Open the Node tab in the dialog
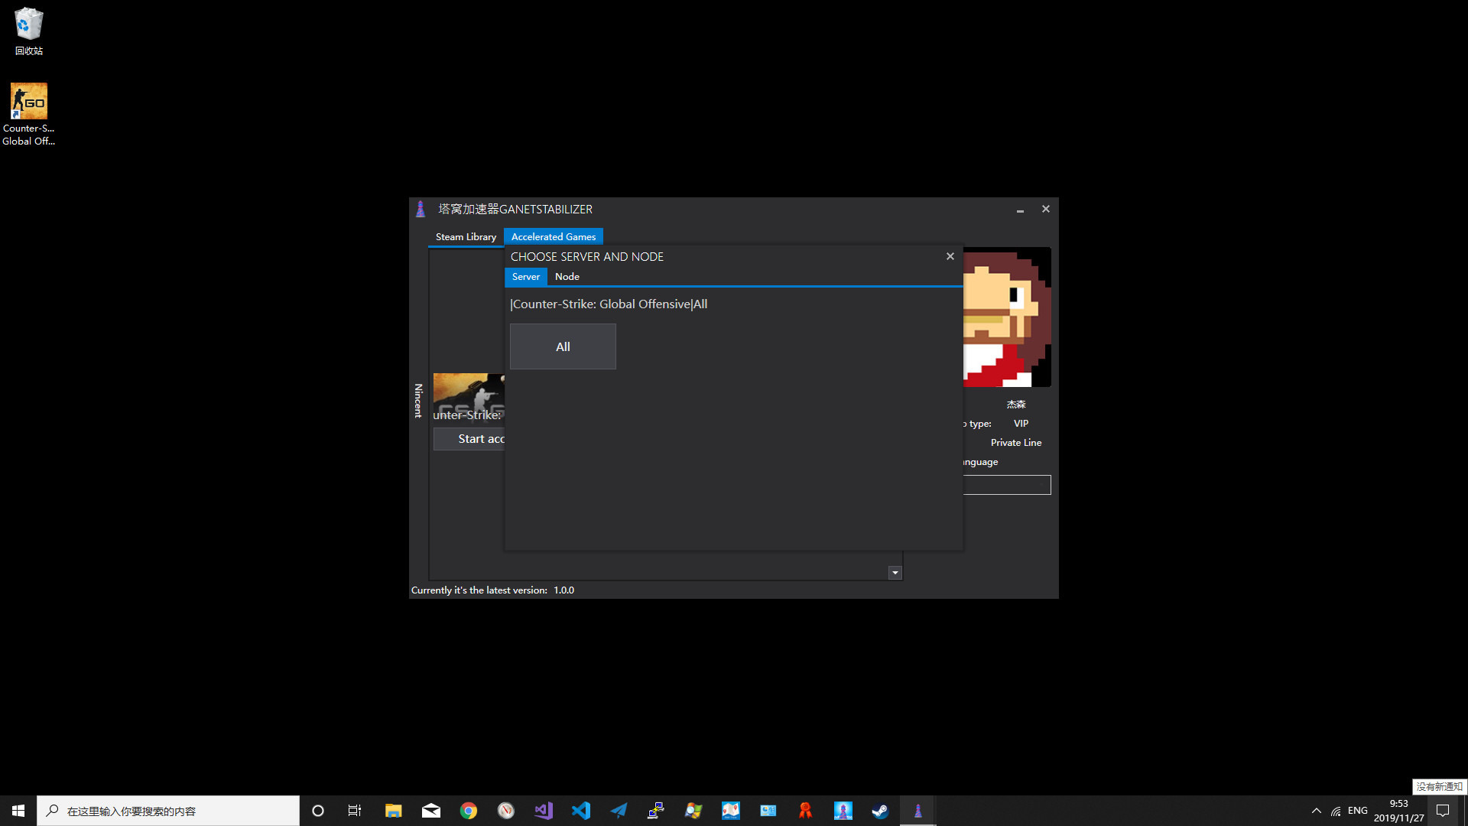Image resolution: width=1468 pixels, height=826 pixels. point(567,276)
